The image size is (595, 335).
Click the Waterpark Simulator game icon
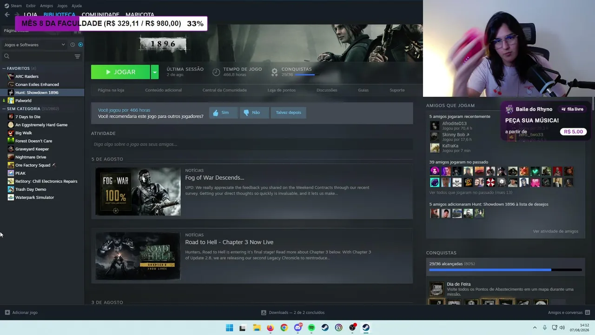(x=11, y=197)
